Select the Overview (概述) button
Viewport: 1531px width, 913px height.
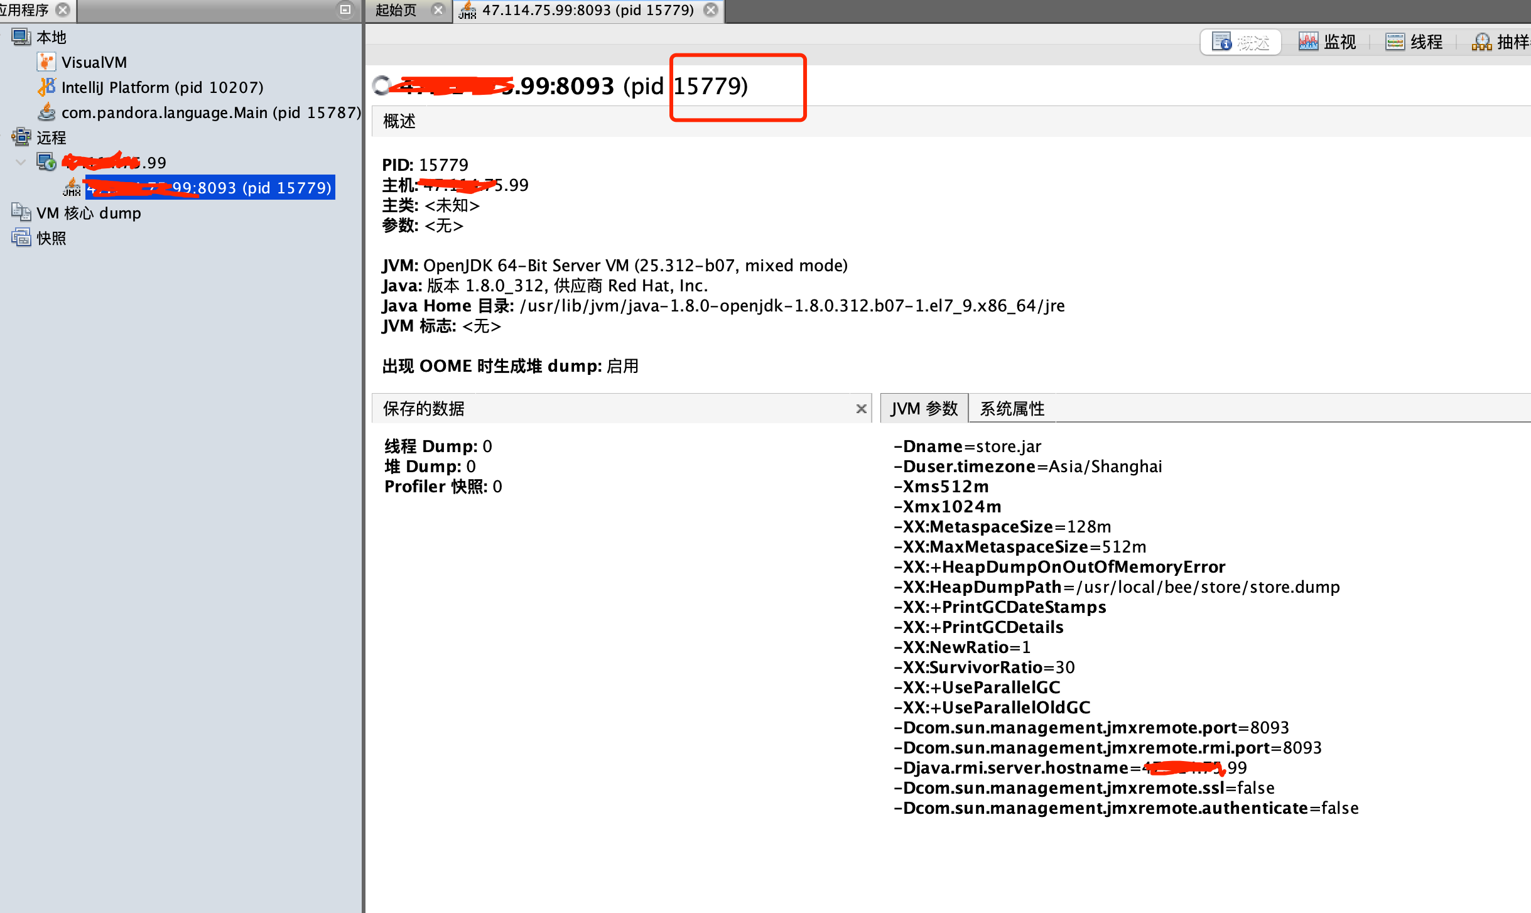coord(1240,42)
